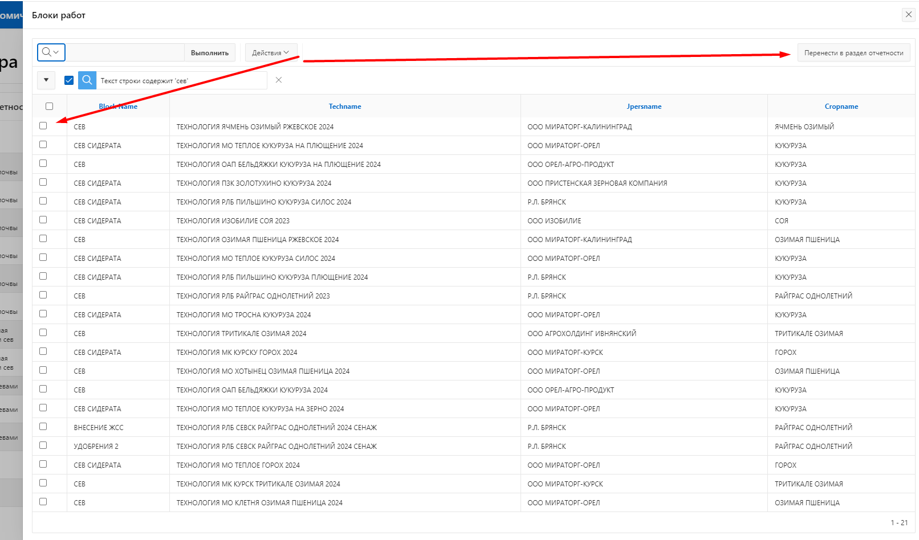
Task: Check the ТЕХНОЛОГИЯ ИЗОБИЛИЕ СОЯ 2023 row
Action: pos(43,220)
